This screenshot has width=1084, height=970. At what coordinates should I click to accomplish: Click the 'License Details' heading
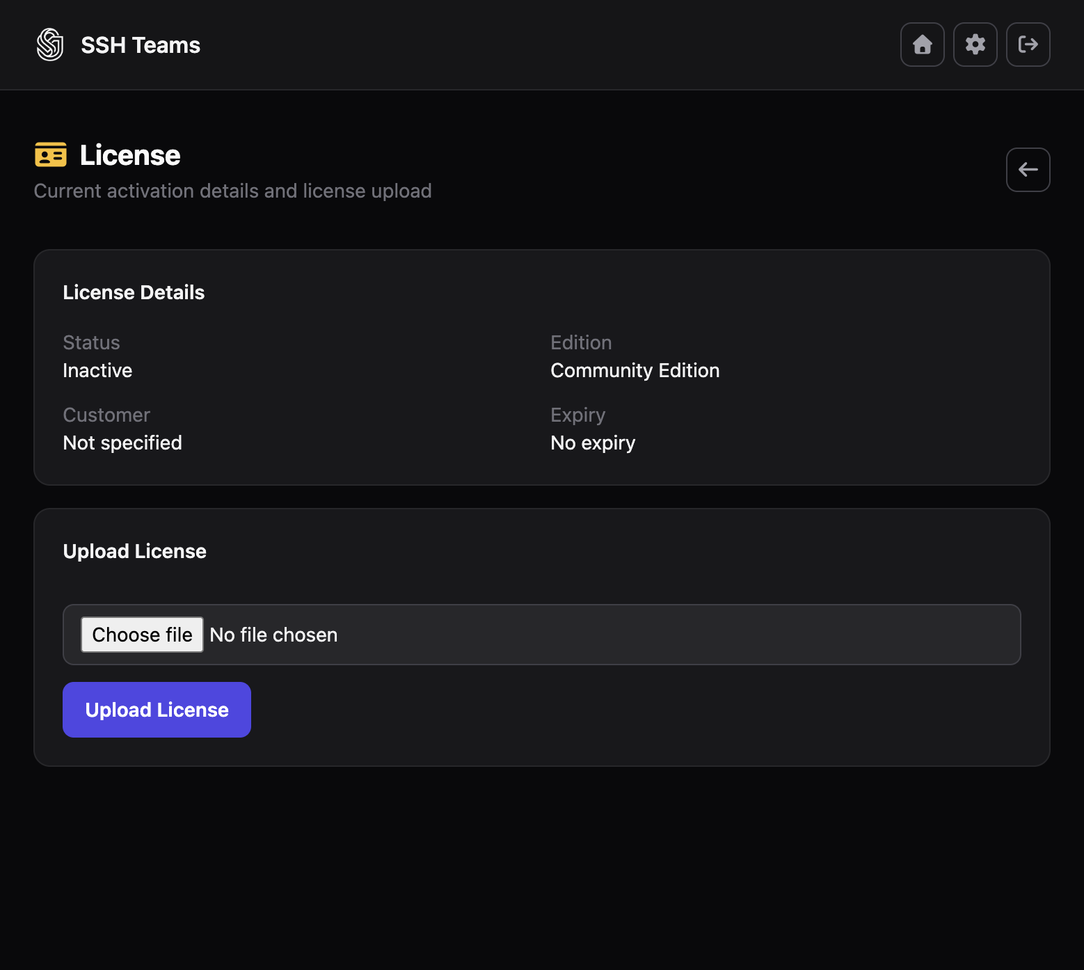(x=134, y=292)
